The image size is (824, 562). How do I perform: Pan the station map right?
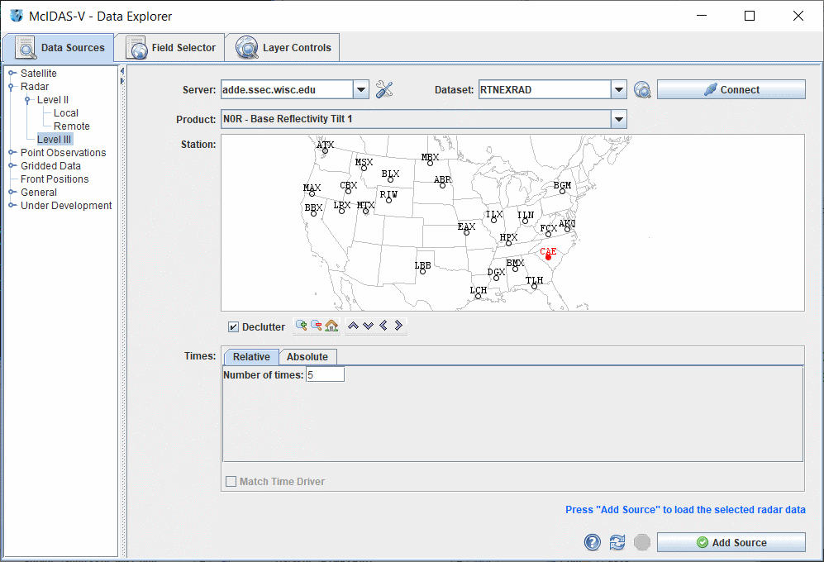(398, 326)
